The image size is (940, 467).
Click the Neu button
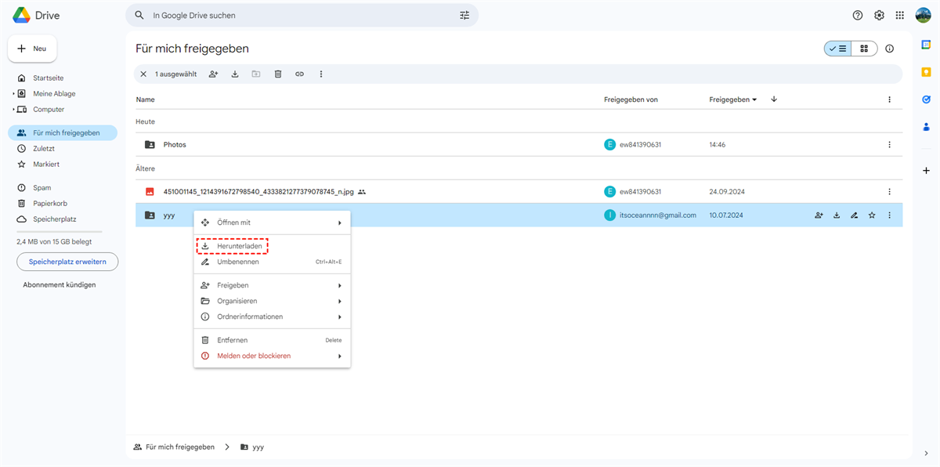pyautogui.click(x=32, y=49)
